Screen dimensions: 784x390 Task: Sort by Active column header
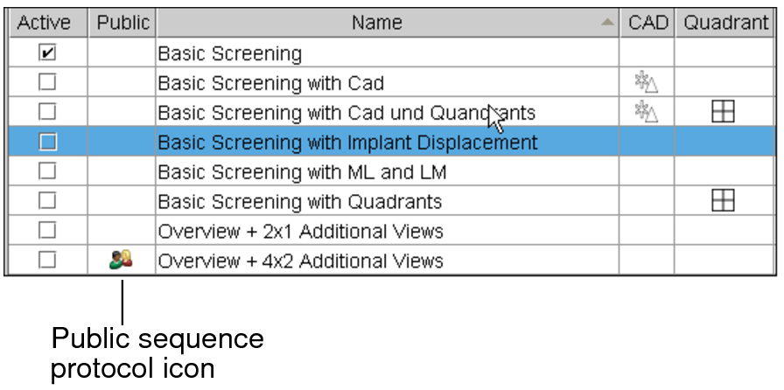pyautogui.click(x=44, y=24)
